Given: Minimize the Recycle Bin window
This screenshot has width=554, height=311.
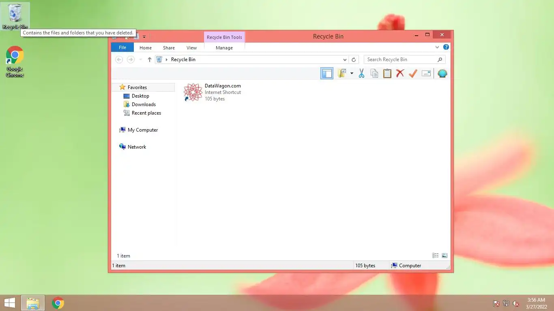Looking at the screenshot, I should click(x=417, y=35).
